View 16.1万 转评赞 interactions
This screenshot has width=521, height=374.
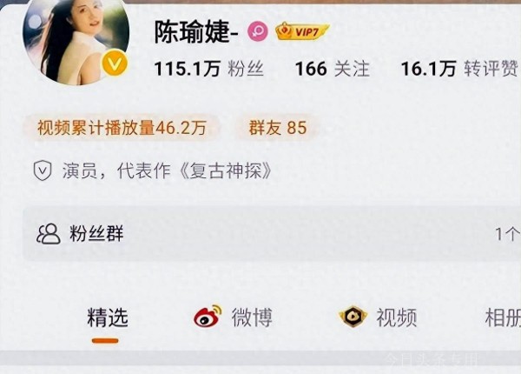tap(459, 69)
